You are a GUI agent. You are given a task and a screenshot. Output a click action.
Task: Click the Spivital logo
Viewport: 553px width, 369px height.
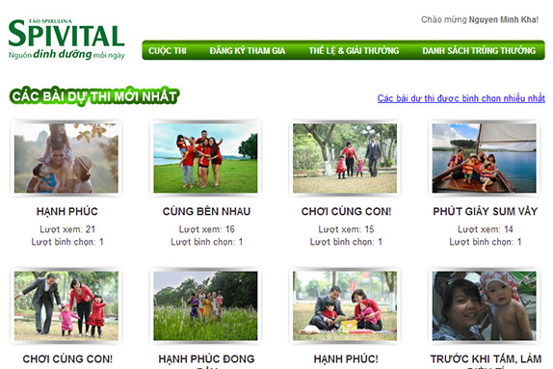(66, 39)
